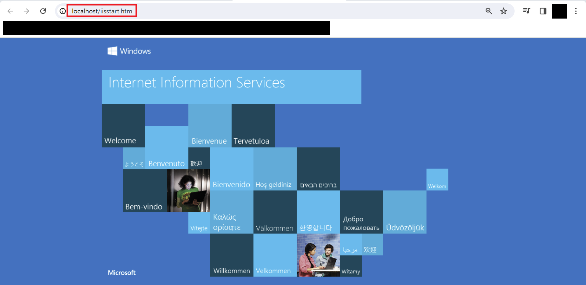The width and height of the screenshot is (586, 285).
Task: Click the Windows text next to logo
Action: pyautogui.click(x=136, y=51)
